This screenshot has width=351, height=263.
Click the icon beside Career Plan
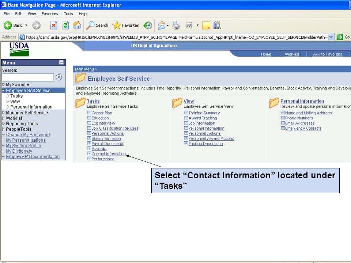click(x=89, y=113)
